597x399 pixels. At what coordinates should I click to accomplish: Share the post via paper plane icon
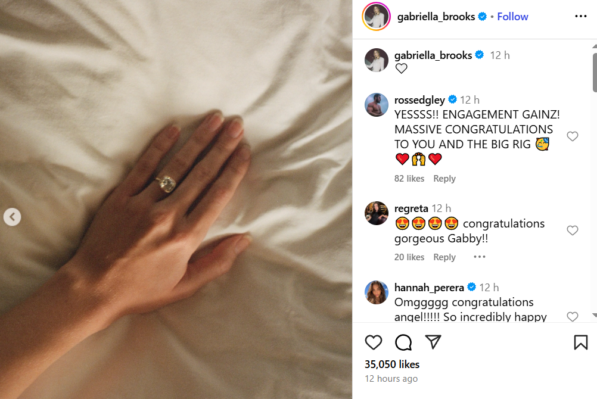433,342
